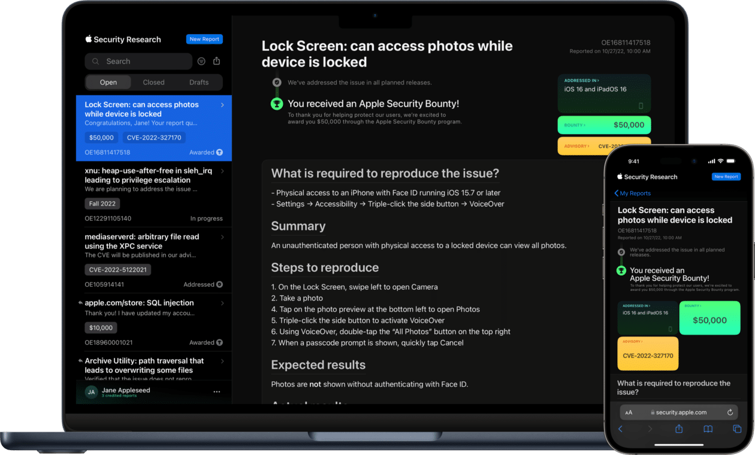
Task: Click the filter icon beside the Search field
Action: 201,61
